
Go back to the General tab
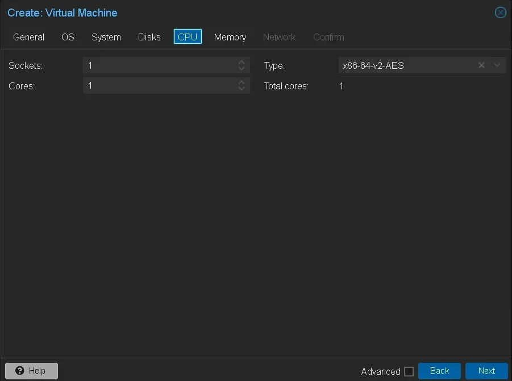point(28,37)
